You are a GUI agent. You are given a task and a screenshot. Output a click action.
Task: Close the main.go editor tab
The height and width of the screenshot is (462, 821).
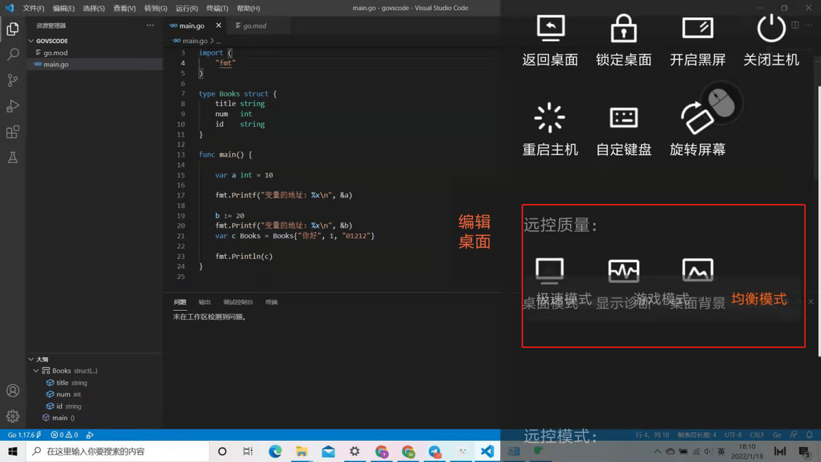(x=218, y=25)
